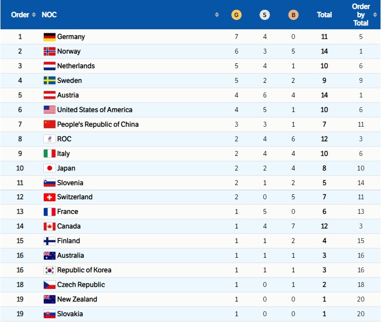The width and height of the screenshot is (381, 322).
Task: Click the Bronze medal column icon
Action: pyautogui.click(x=293, y=15)
